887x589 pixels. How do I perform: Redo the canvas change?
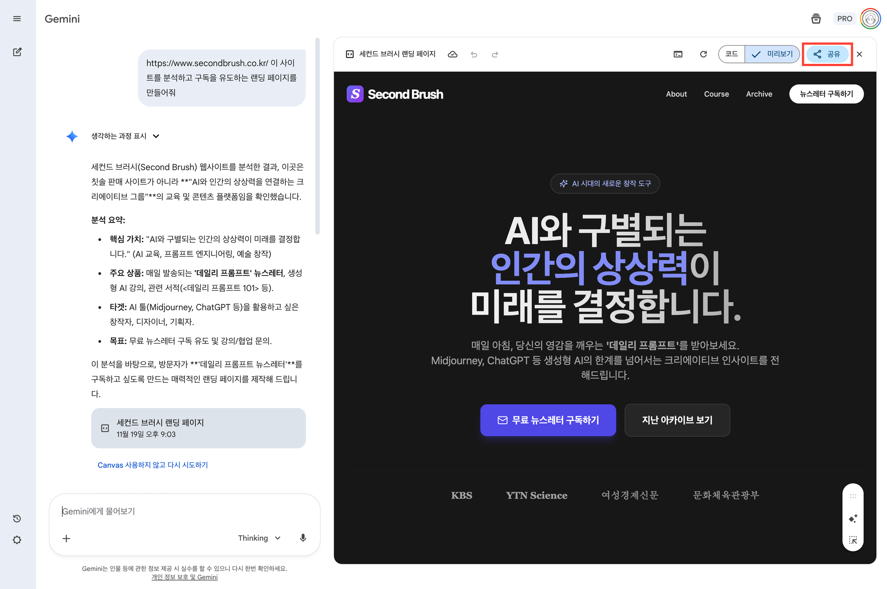495,54
